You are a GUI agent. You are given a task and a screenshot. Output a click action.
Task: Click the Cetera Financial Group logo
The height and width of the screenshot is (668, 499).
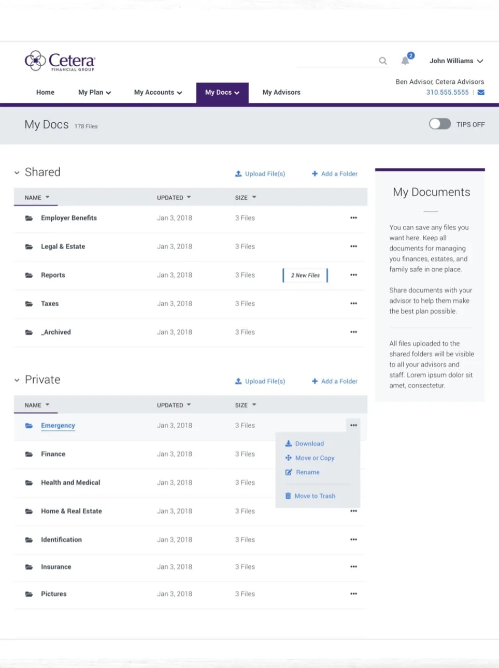tap(60, 61)
